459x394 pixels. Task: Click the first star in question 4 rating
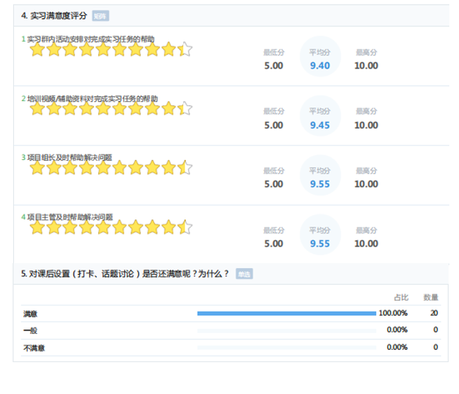pyautogui.click(x=37, y=226)
